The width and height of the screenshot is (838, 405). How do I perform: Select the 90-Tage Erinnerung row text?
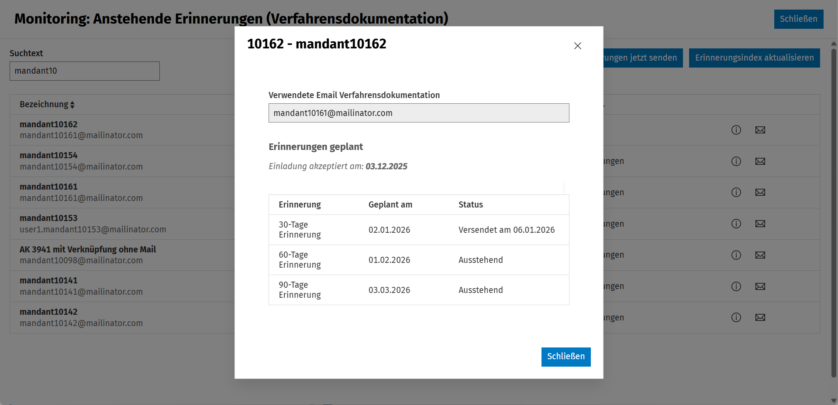coord(300,290)
